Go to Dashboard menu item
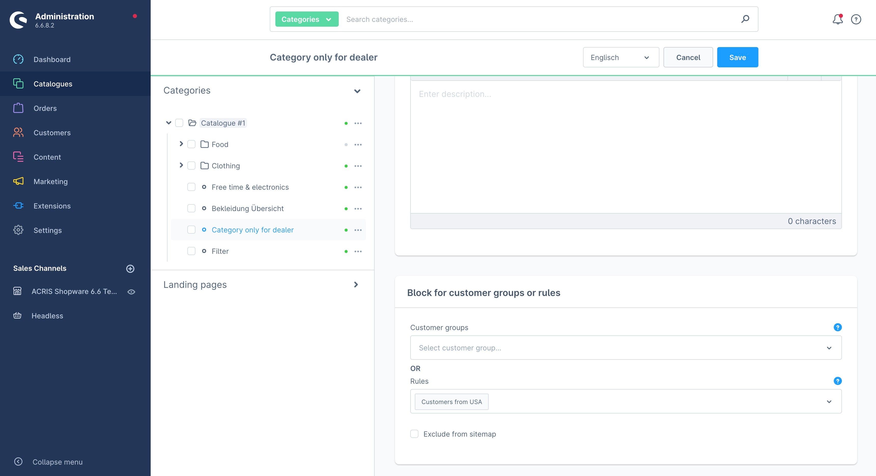Screen dimensions: 876x476 click(52, 59)
